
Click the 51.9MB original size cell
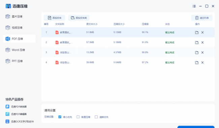[90, 32]
